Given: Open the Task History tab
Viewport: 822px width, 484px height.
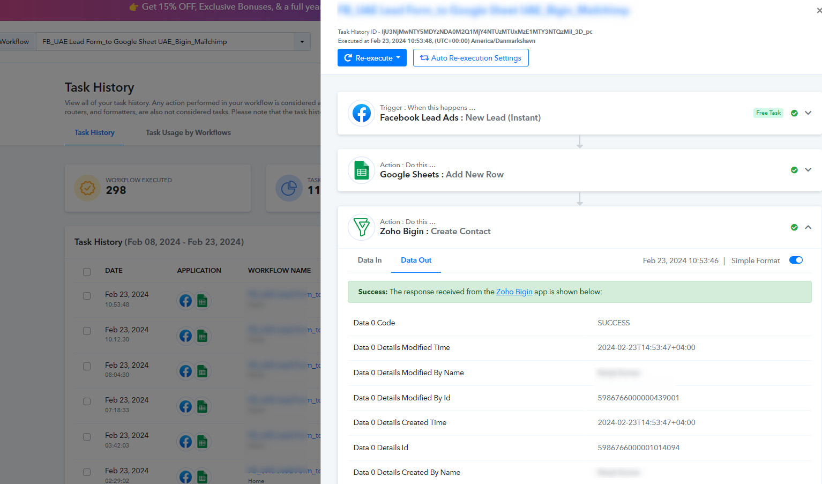Looking at the screenshot, I should tap(94, 132).
